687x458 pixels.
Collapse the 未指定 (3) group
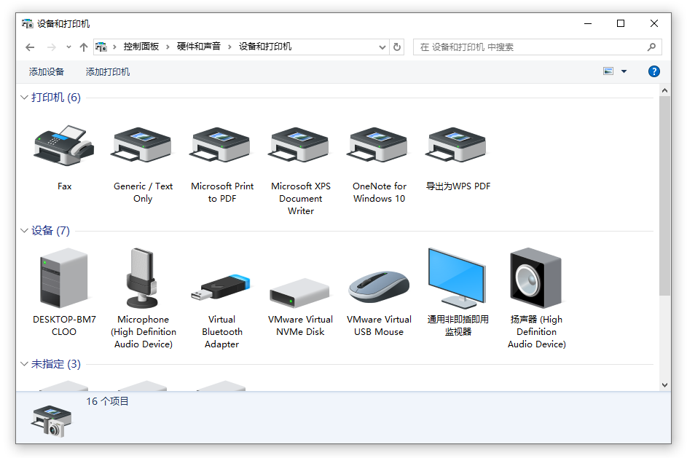coord(25,364)
